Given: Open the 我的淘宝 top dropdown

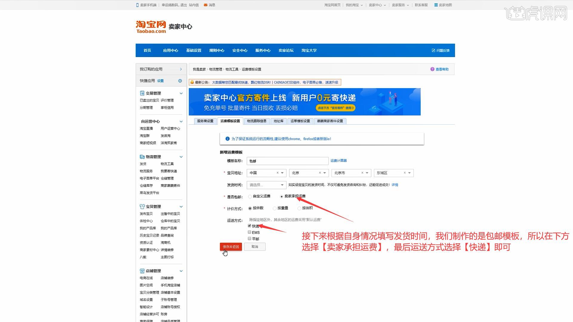Looking at the screenshot, I should click(x=354, y=5).
